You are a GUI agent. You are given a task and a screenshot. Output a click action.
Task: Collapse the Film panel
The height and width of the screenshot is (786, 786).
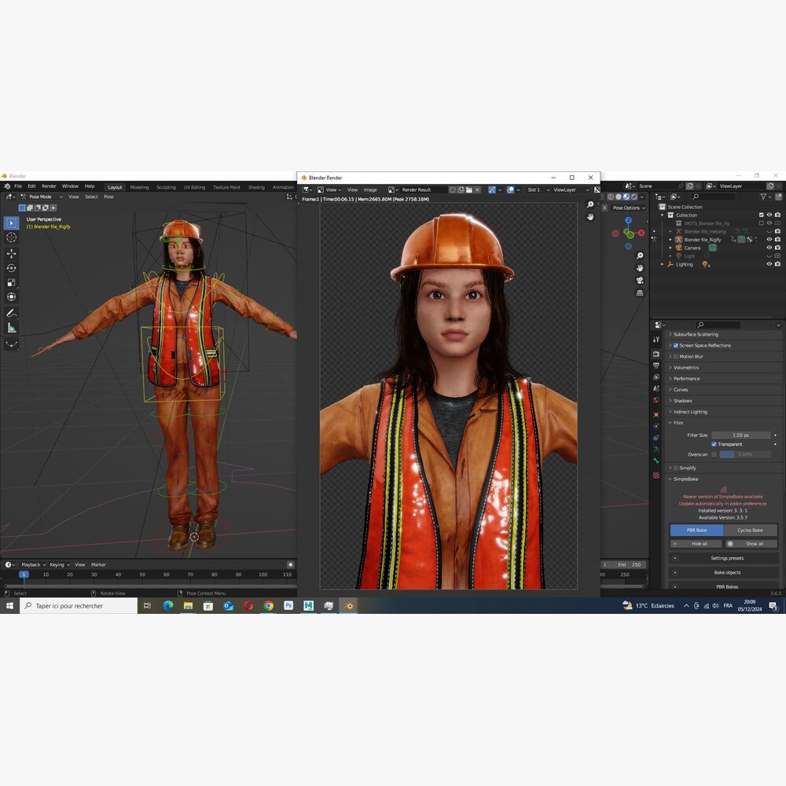pos(670,423)
